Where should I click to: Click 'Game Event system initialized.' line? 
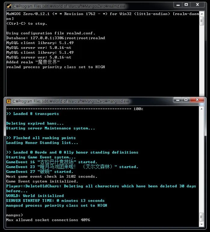(x=42, y=181)
